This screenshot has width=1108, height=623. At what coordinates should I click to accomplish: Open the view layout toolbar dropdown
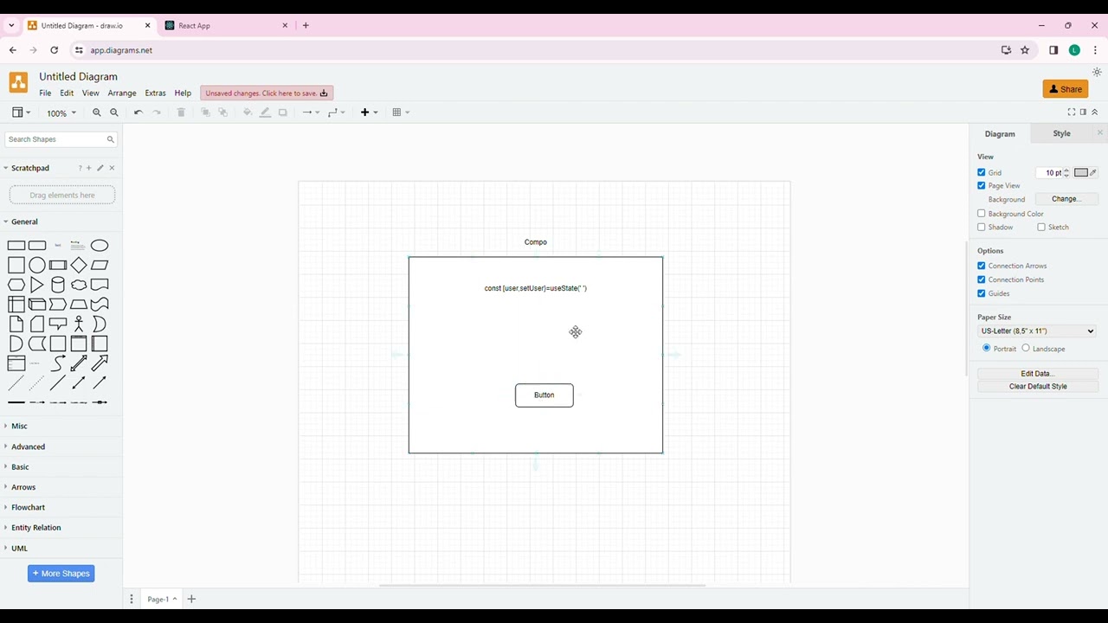[22, 112]
